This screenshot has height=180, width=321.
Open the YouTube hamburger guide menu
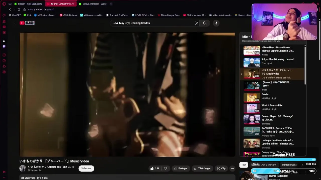(x=14, y=23)
